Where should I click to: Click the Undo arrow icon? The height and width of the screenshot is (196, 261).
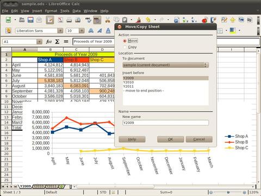148,20
